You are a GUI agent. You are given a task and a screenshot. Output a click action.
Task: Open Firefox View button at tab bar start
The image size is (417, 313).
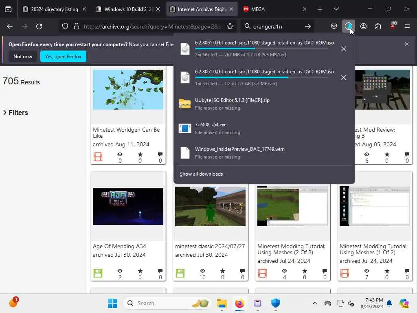tap(8, 9)
